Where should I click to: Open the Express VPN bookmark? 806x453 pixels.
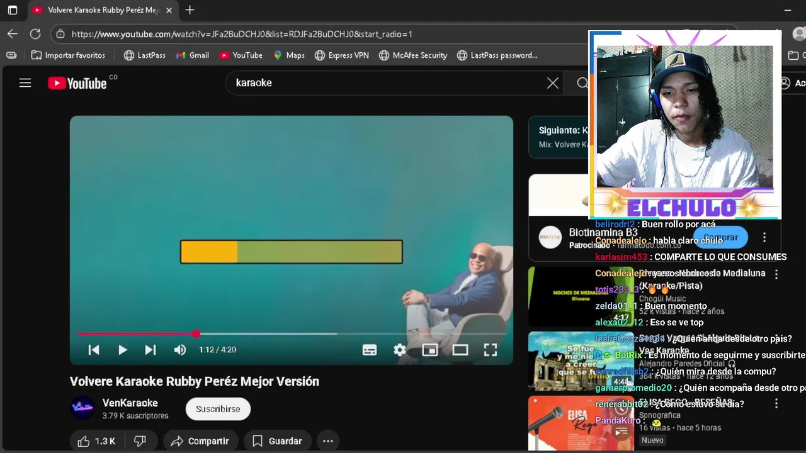pyautogui.click(x=342, y=55)
